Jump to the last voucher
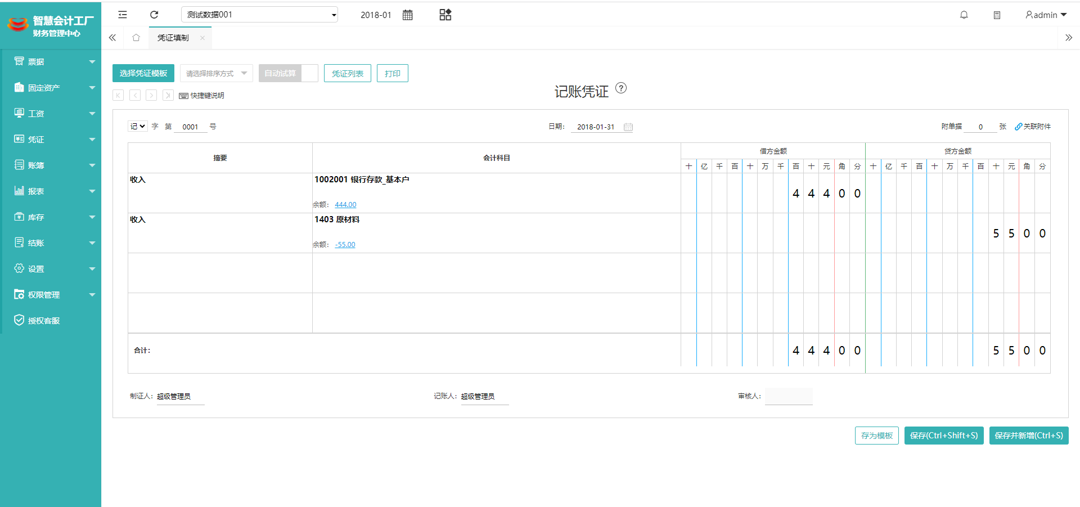Image resolution: width=1080 pixels, height=507 pixels. point(168,95)
